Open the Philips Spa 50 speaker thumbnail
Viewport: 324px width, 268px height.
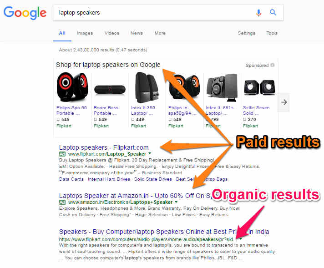(72, 88)
